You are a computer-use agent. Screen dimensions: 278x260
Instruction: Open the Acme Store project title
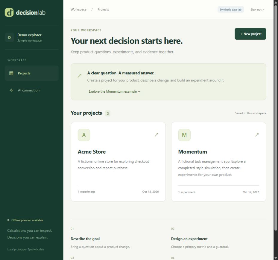[x=92, y=152]
